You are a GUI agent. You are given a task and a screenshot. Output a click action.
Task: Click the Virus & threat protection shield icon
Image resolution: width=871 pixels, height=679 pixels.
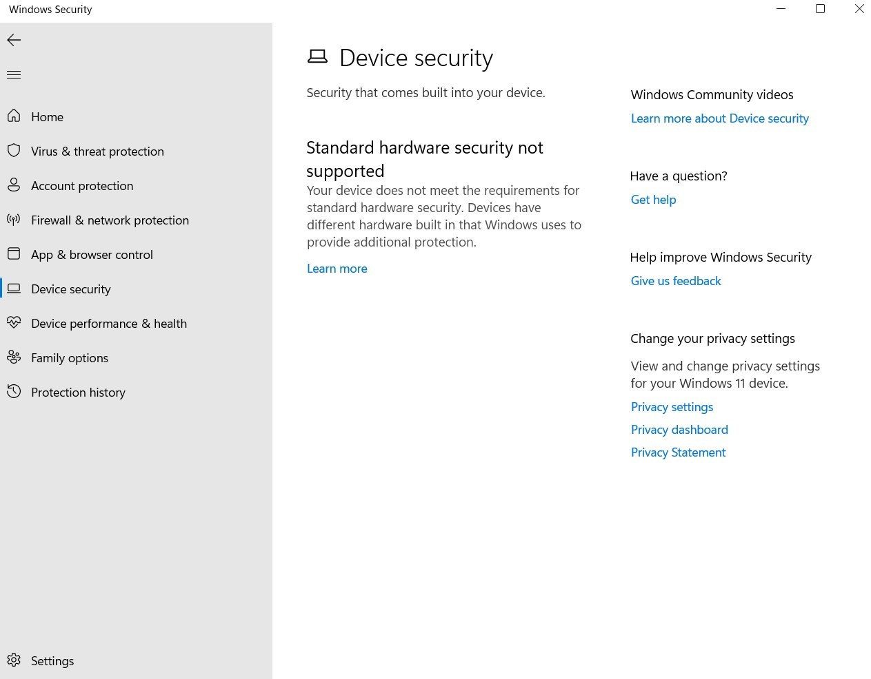[x=14, y=150]
